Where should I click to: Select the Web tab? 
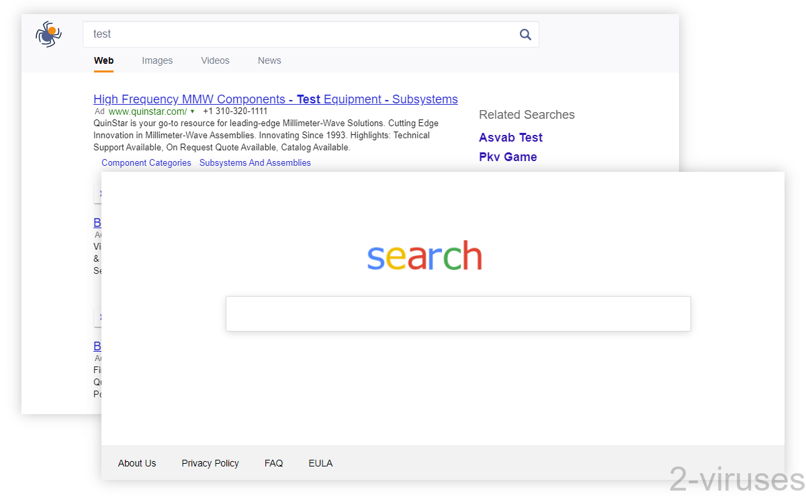pos(103,60)
